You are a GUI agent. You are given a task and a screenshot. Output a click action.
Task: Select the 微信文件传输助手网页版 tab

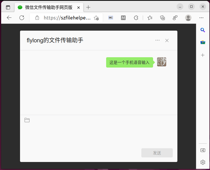coord(49,7)
